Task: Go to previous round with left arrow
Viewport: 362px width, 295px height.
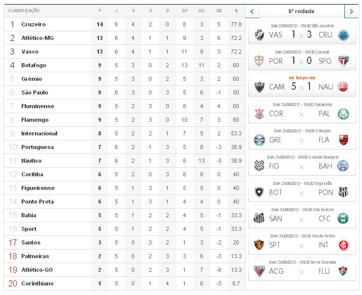Action: [x=252, y=11]
